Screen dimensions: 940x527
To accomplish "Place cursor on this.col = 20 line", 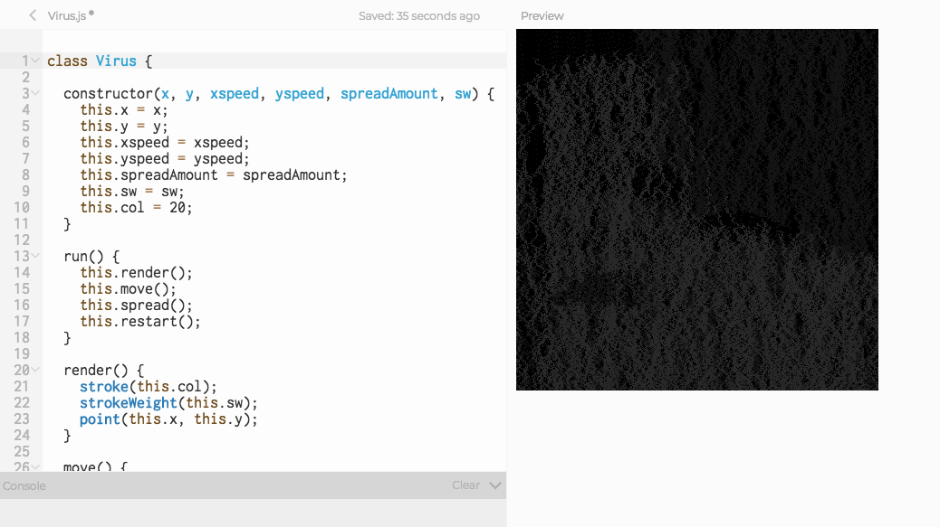I will pyautogui.click(x=136, y=208).
